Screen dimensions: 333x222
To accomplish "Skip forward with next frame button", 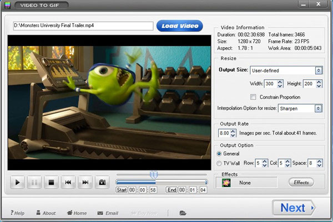I will click(x=85, y=182).
